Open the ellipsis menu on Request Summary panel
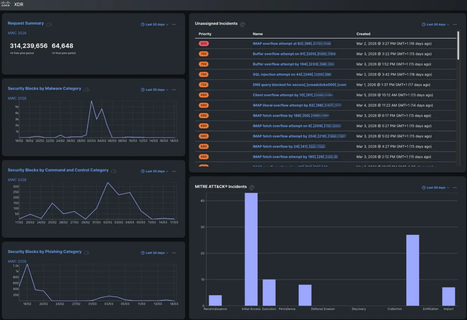 pos(173,24)
